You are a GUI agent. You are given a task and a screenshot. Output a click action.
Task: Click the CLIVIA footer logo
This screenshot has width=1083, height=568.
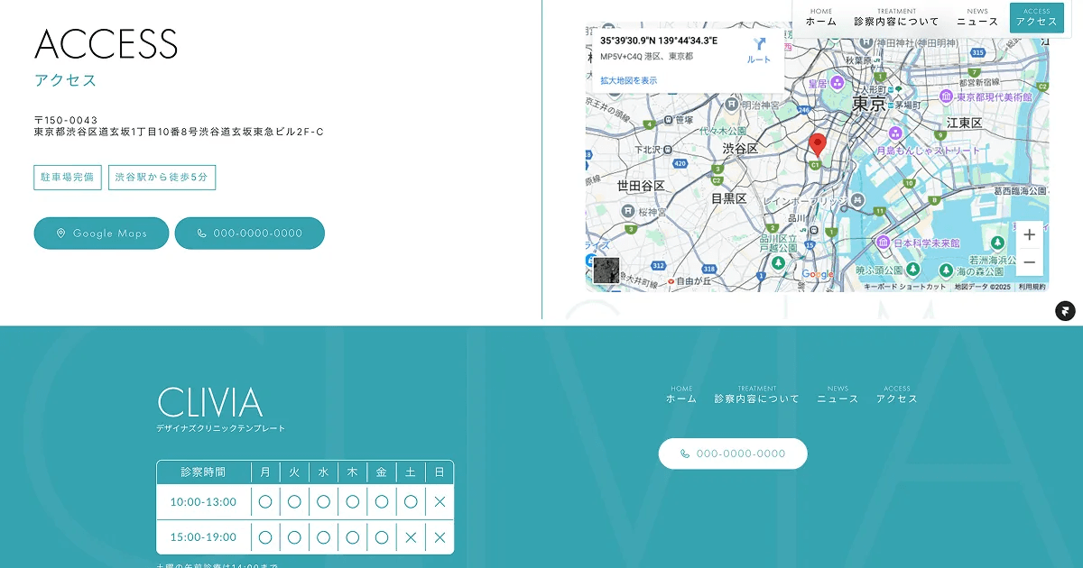coord(209,402)
